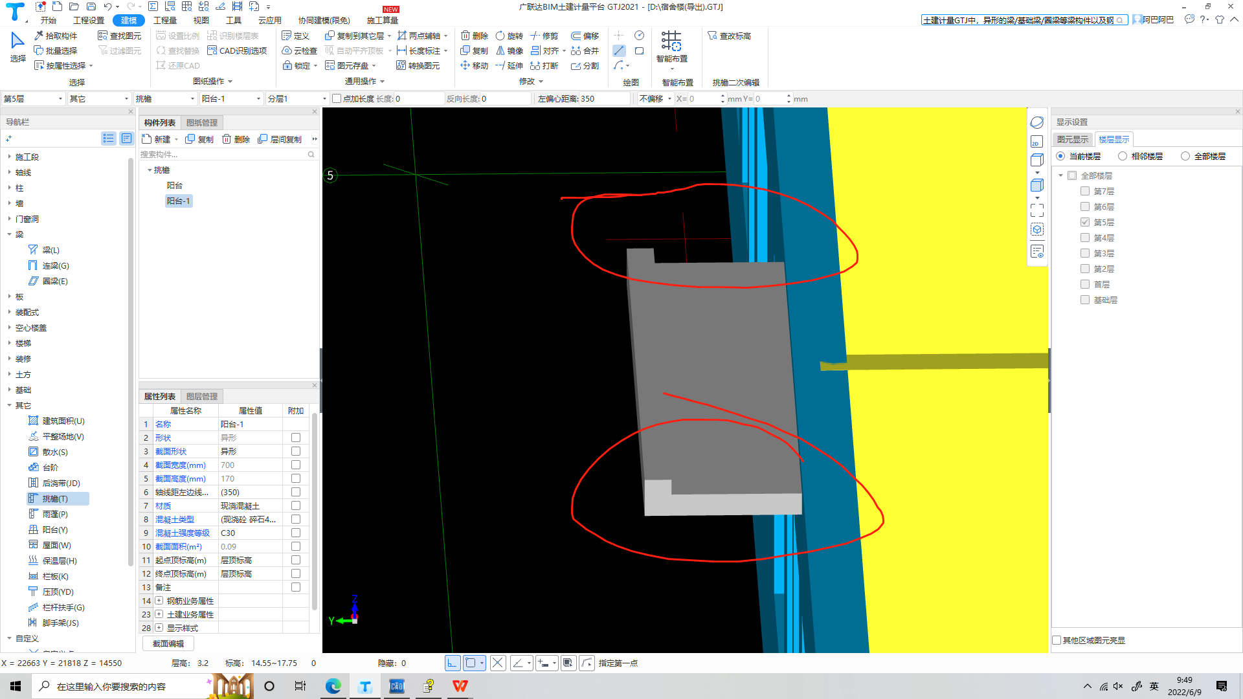This screenshot has width=1243, height=699.
Task: Click 新建 in component list
Action: click(x=157, y=139)
